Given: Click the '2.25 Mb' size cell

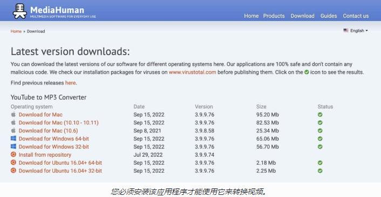Looking at the screenshot, I should tap(266, 171).
